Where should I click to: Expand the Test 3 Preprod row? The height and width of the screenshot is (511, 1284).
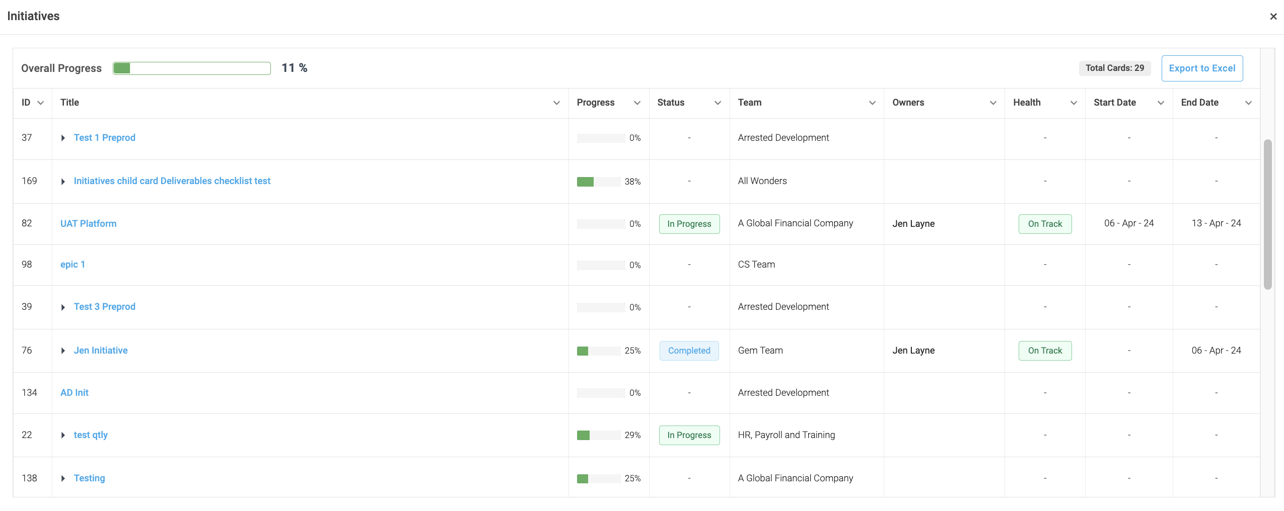[x=63, y=307]
